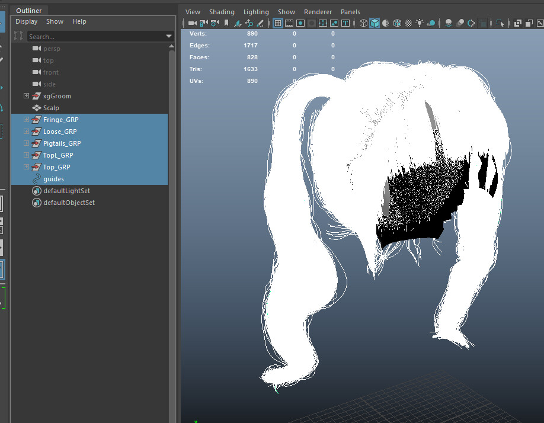544x423 pixels.
Task: Bookmark the current camera view
Action: [226, 23]
